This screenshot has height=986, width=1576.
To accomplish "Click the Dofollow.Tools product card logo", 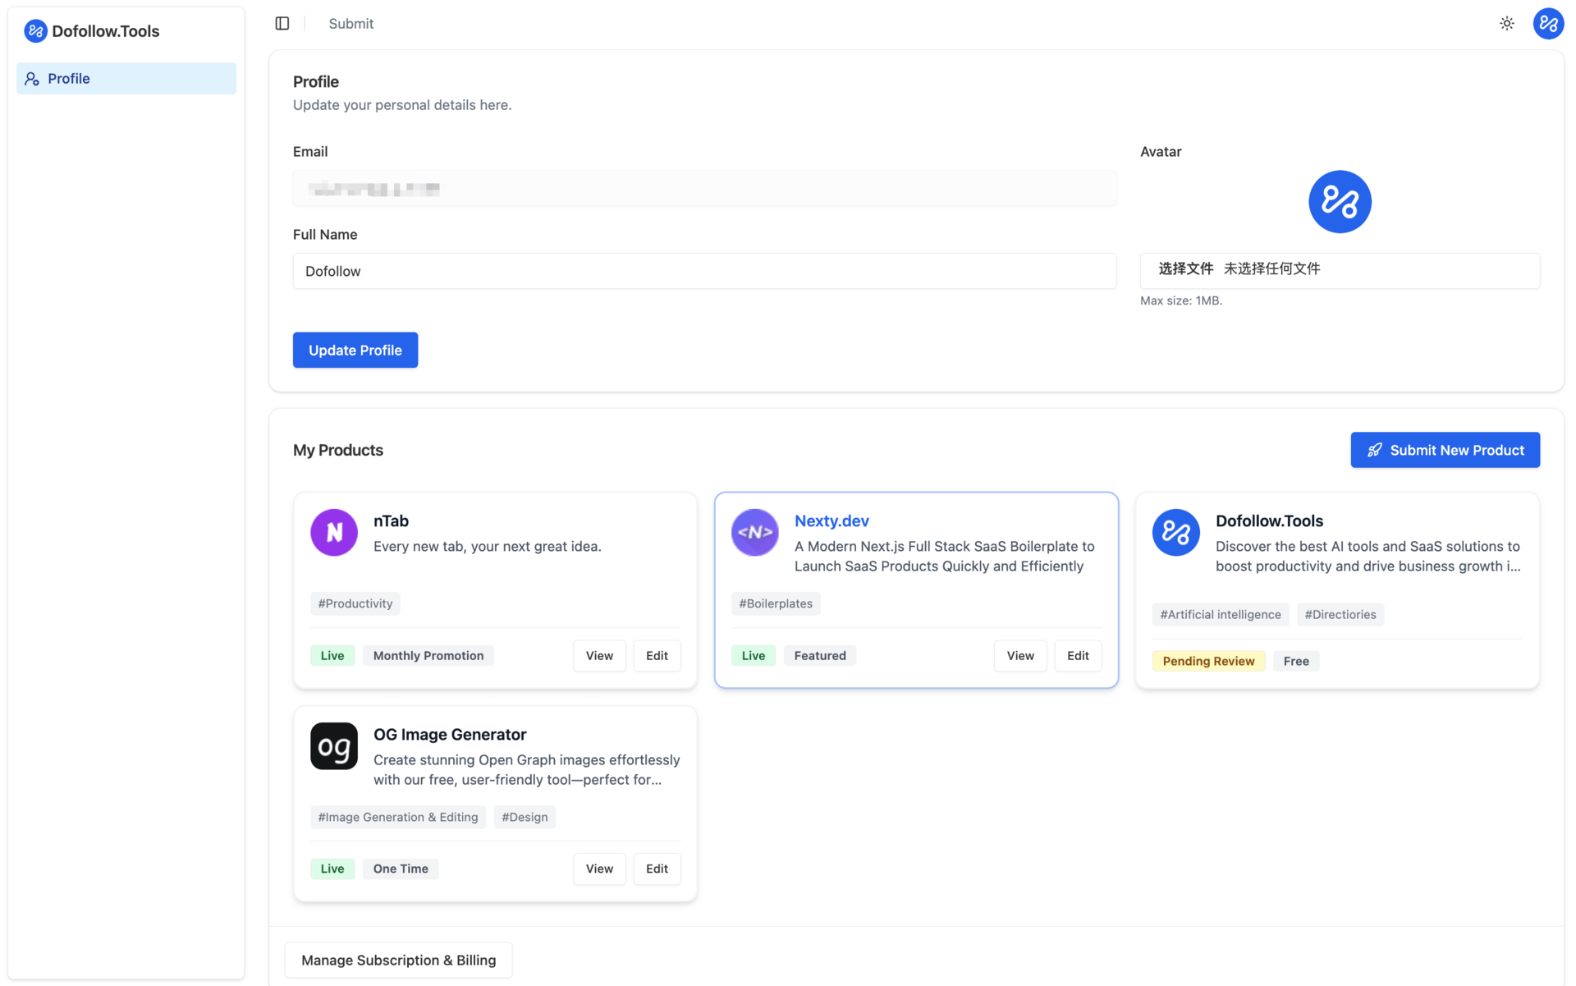I will point(1175,532).
